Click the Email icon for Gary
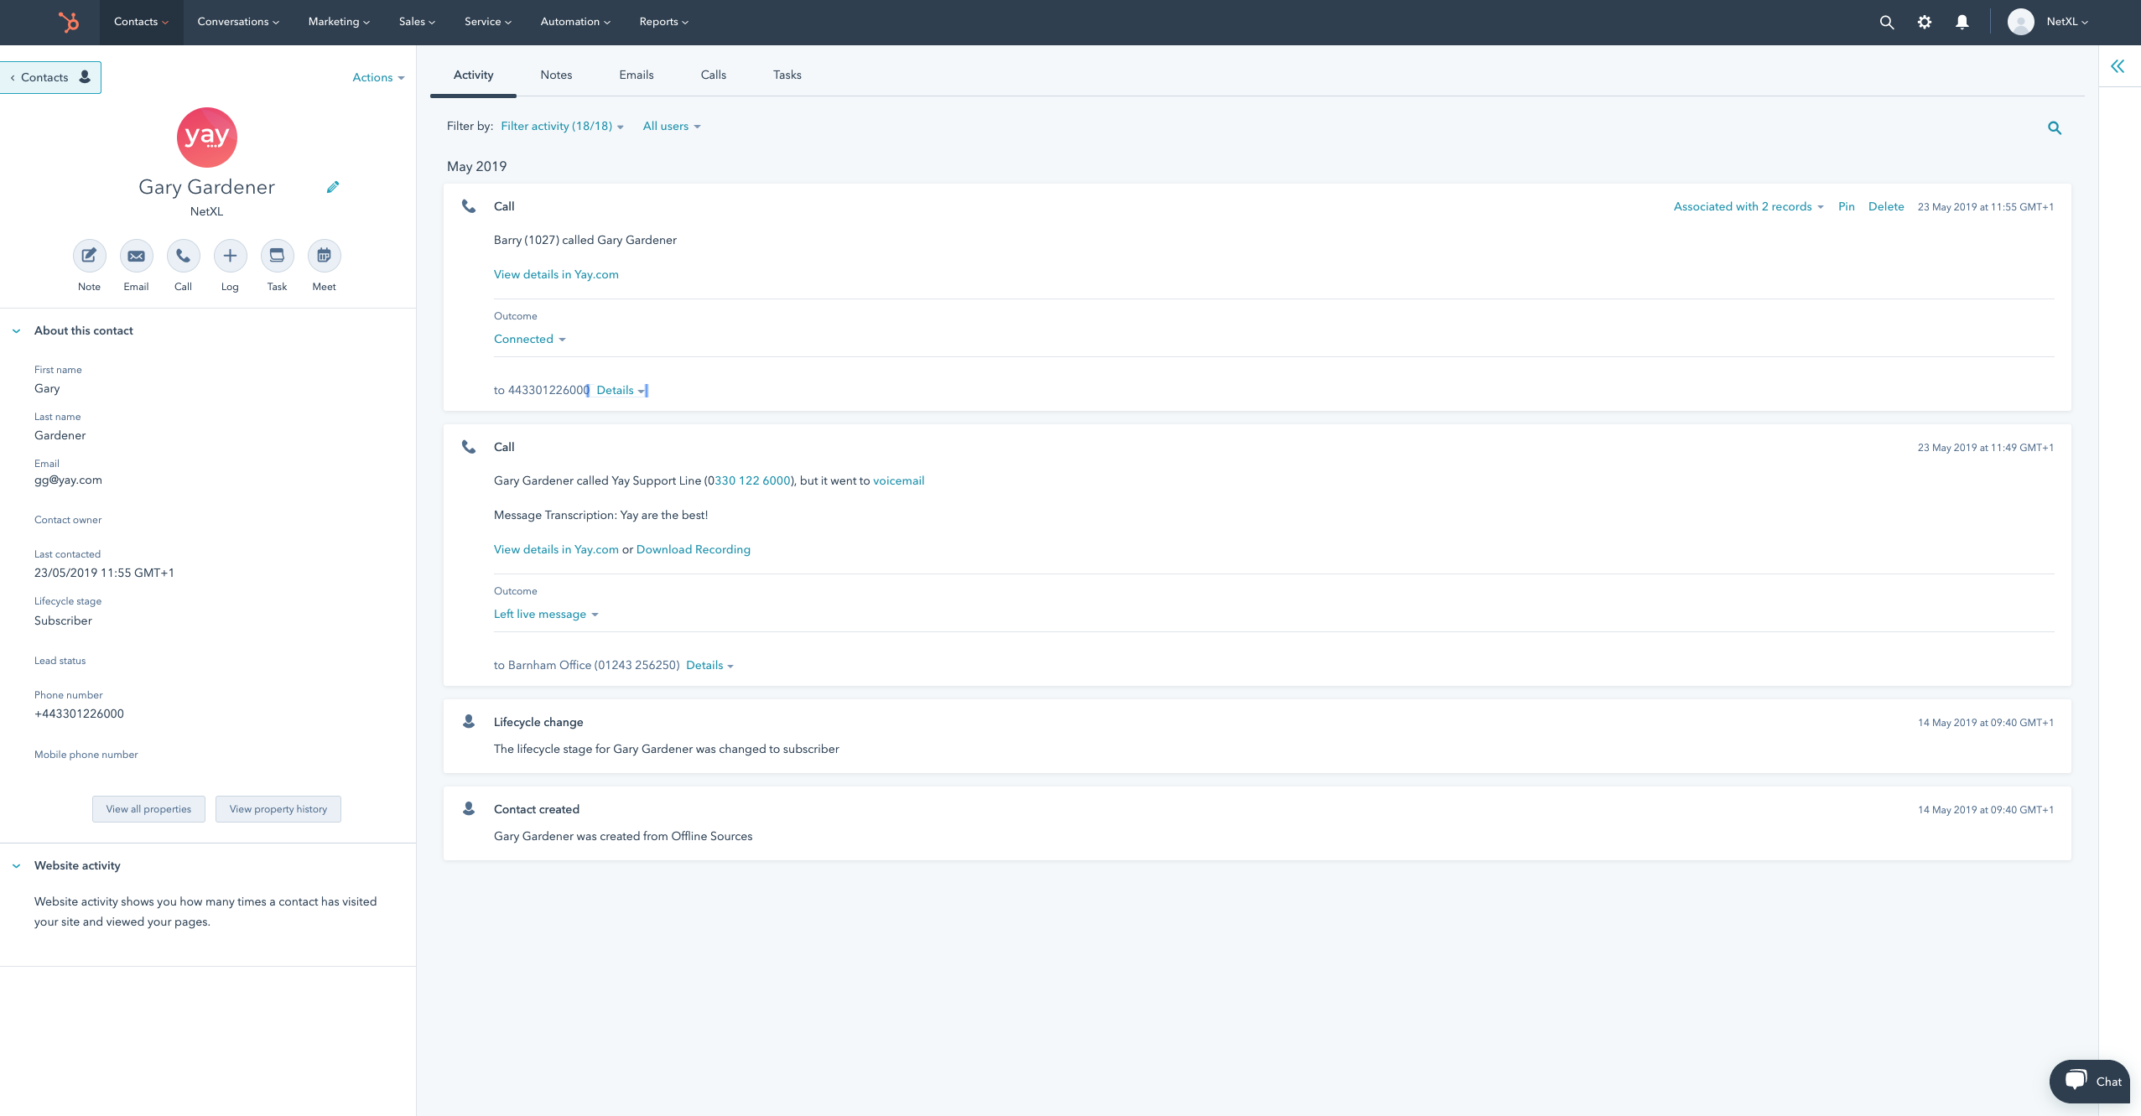The image size is (2141, 1116). tap(136, 255)
